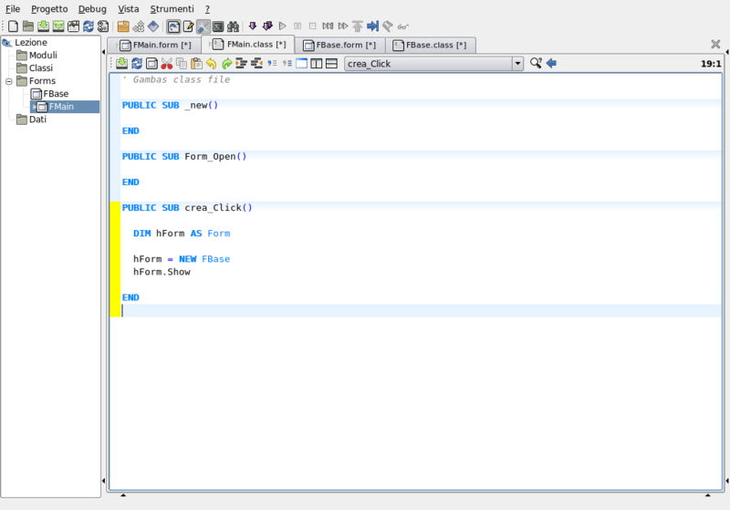Click the blue diamond icon in main toolbar
The width and height of the screenshot is (730, 510).
coord(153,26)
